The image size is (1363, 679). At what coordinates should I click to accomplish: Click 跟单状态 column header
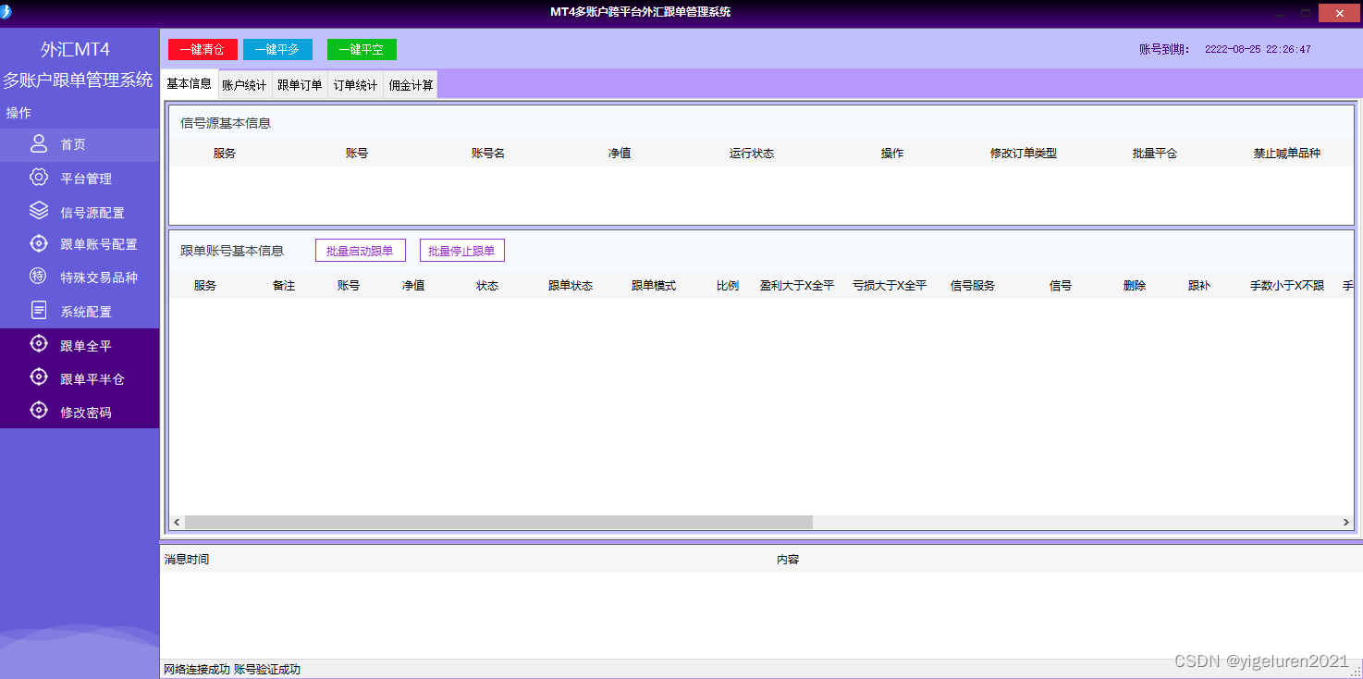click(571, 286)
